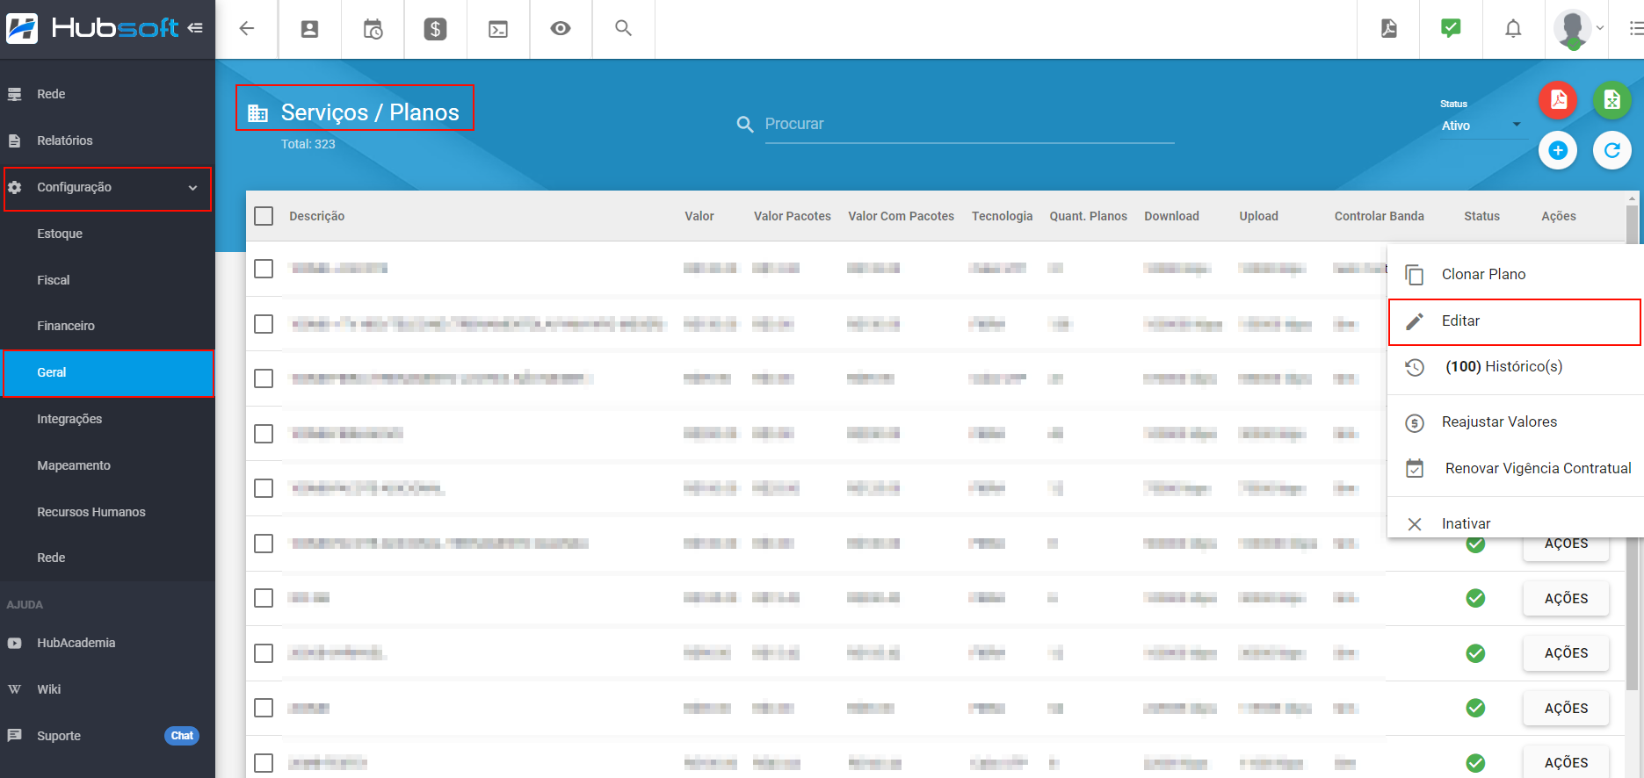
Task: Click the AÇÕES button in ninth row
Action: pyautogui.click(x=1566, y=709)
